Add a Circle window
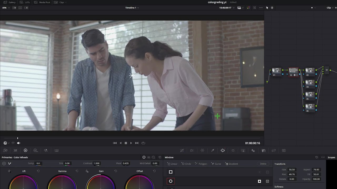Image resolution: width=337 pixels, height=189 pixels. [186, 164]
